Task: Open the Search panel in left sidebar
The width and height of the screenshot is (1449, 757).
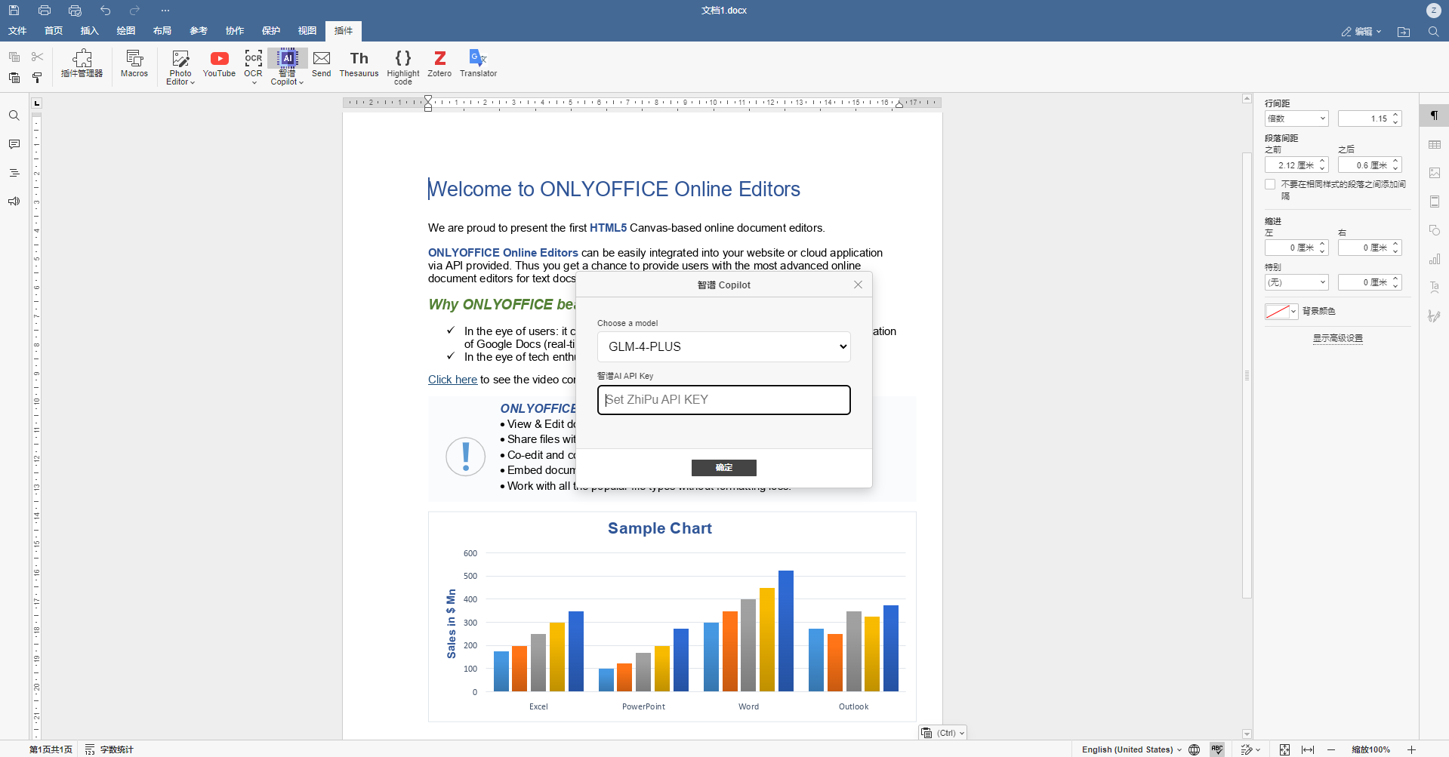Action: coord(14,115)
